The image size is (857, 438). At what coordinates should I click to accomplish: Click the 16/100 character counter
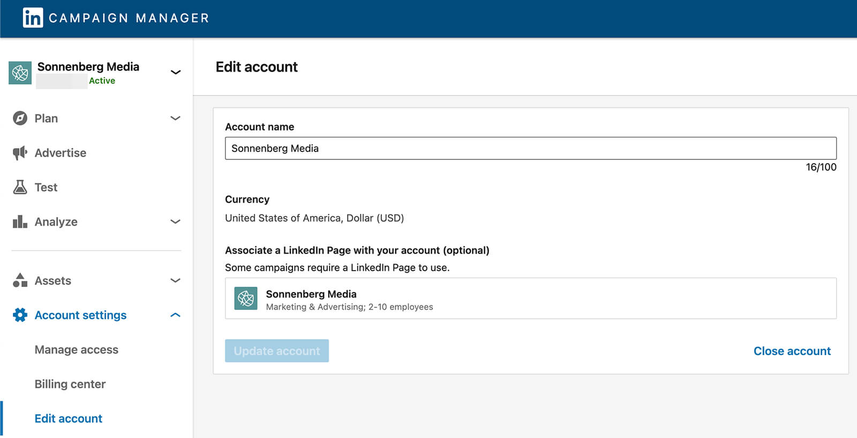click(x=821, y=167)
